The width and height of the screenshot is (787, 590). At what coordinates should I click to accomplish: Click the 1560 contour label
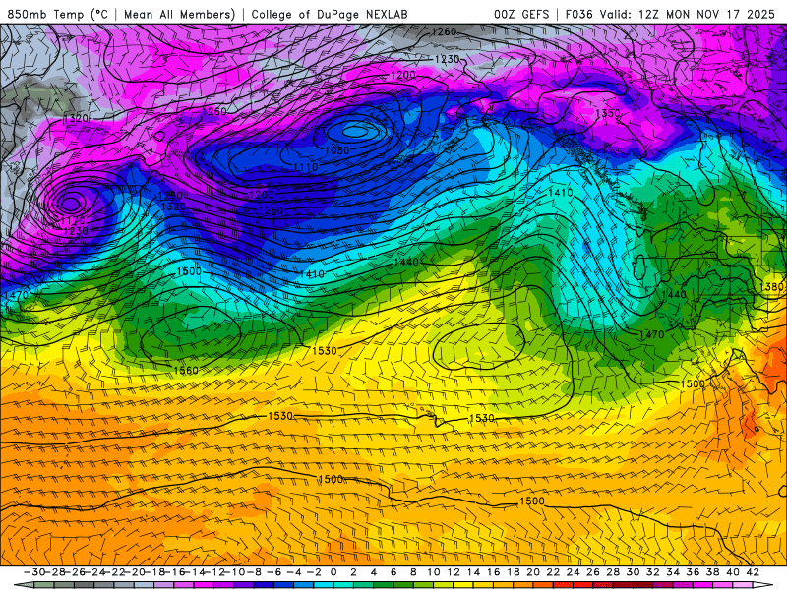pyautogui.click(x=186, y=371)
